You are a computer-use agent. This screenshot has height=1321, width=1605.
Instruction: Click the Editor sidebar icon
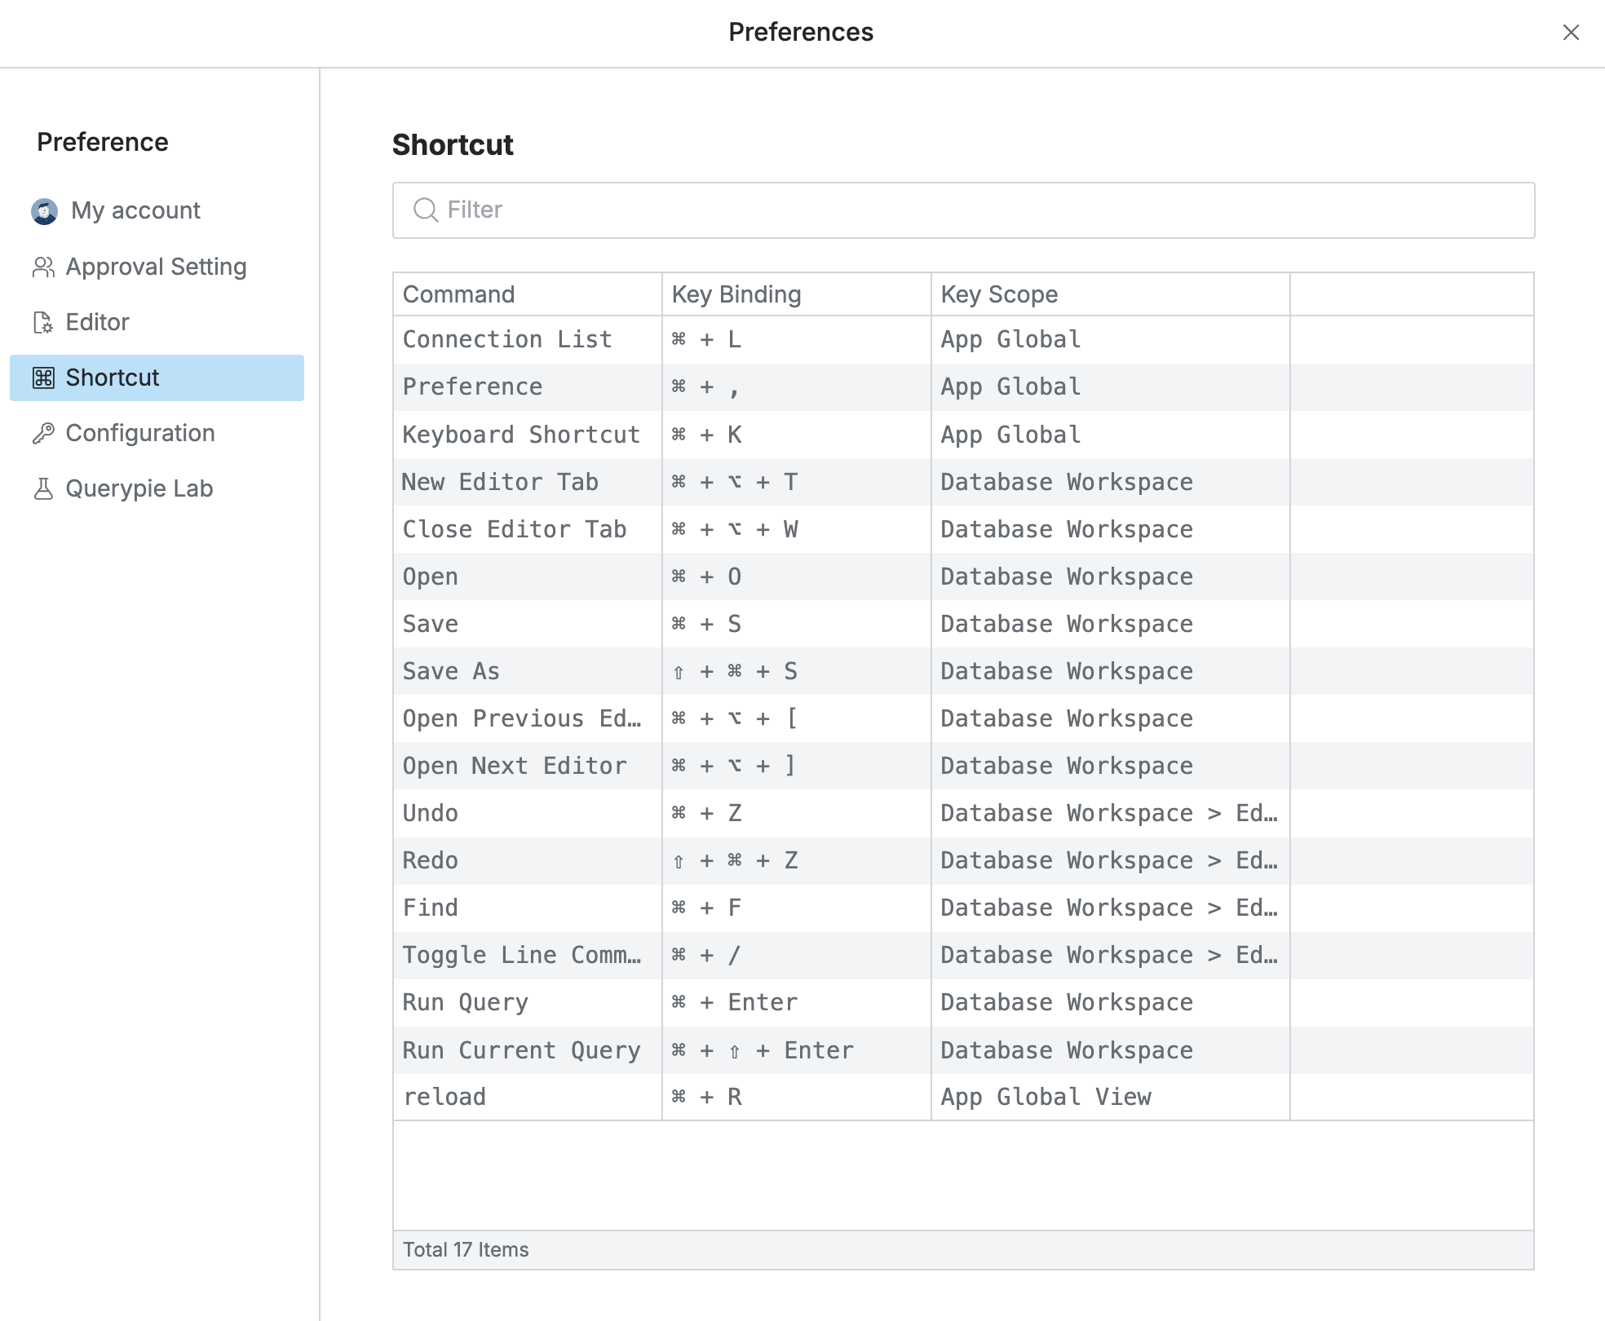(x=42, y=321)
